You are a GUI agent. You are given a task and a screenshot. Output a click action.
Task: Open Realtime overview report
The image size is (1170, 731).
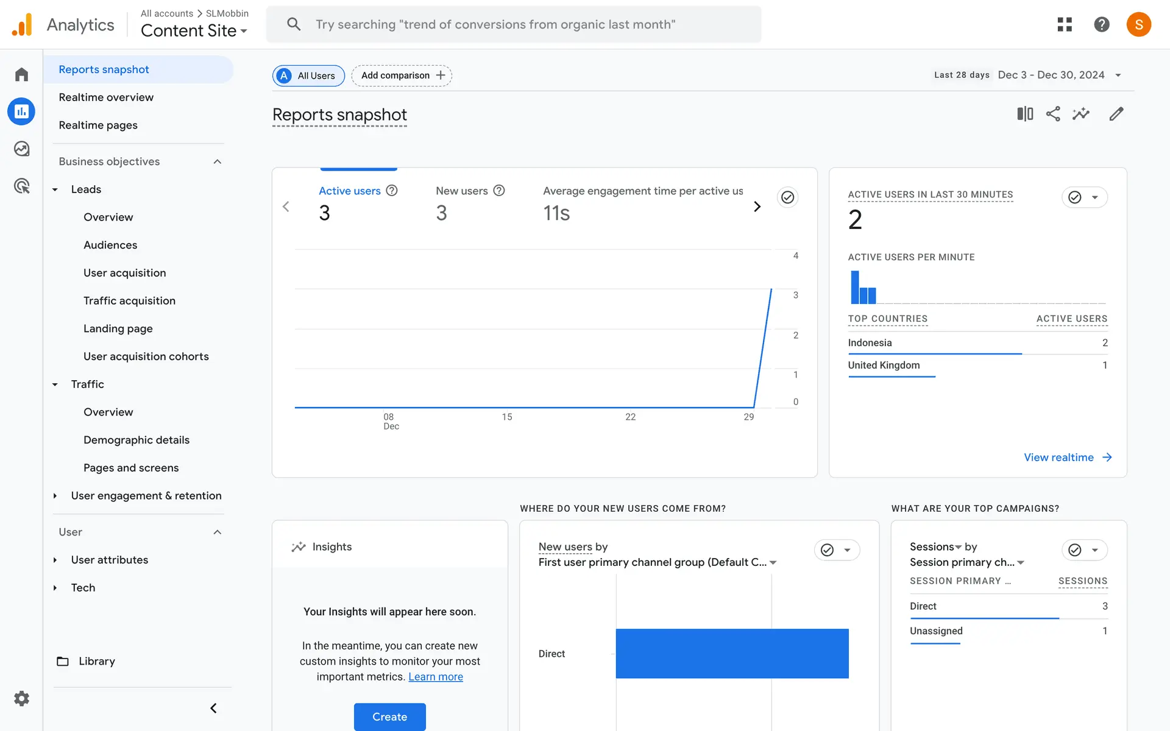[106, 97]
